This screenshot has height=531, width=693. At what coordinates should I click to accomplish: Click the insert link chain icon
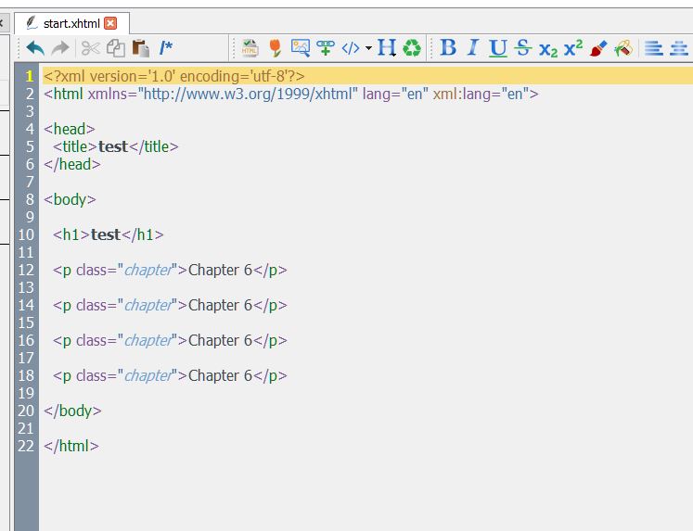[x=326, y=47]
